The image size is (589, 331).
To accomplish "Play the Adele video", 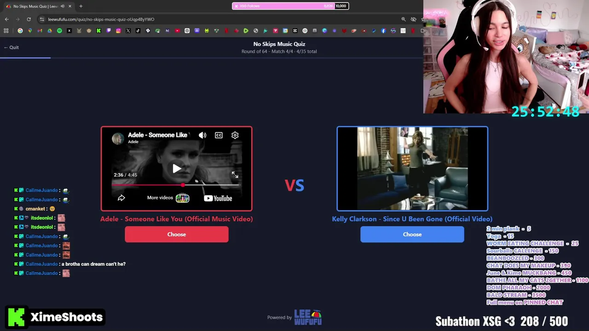I will coord(177,169).
